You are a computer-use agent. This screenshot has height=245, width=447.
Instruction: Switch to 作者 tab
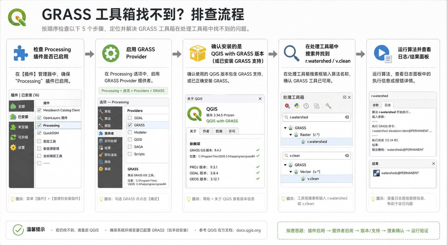(206, 131)
